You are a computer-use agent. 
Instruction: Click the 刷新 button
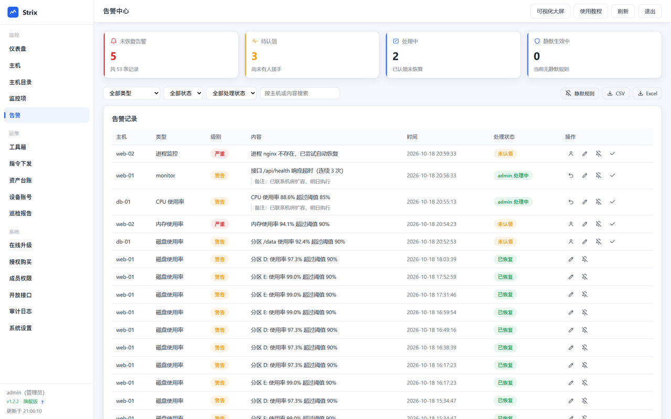(623, 12)
